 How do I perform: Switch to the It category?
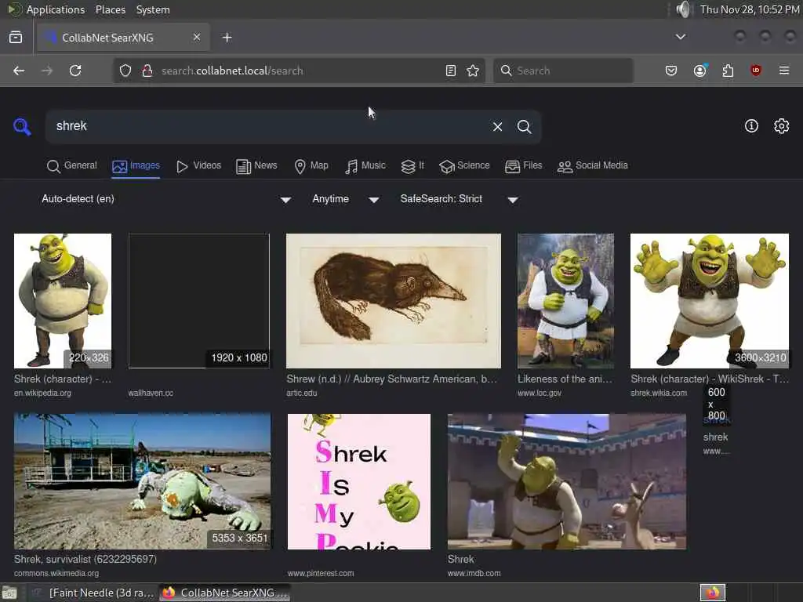point(412,166)
